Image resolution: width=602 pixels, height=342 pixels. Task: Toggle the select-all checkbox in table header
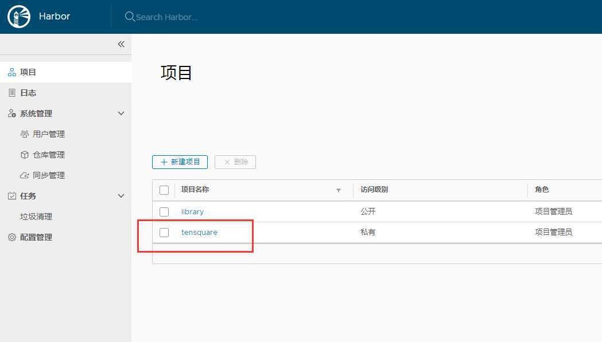pyautogui.click(x=164, y=190)
